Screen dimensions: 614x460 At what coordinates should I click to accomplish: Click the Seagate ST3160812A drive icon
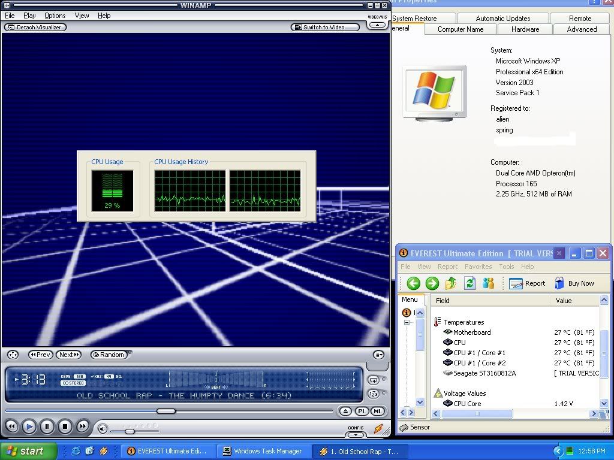pyautogui.click(x=447, y=373)
